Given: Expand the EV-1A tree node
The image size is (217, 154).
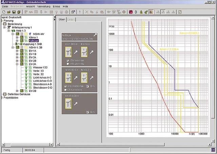Looking at the screenshot, I should (x=17, y=51).
